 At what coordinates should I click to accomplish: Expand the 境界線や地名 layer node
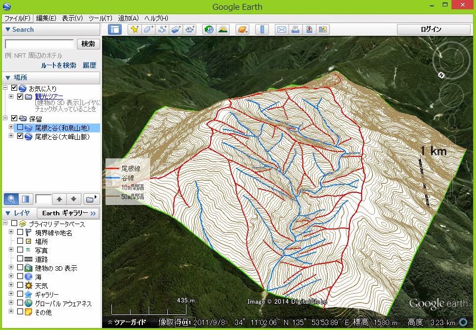pos(11,232)
